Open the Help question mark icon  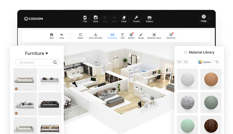pyautogui.click(x=204, y=16)
